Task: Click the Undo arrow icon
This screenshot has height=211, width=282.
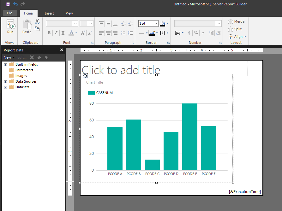Action: click(15, 4)
